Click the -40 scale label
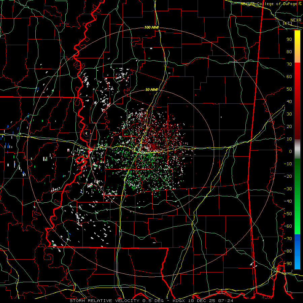Viewport: 303px width, 303px height. (288, 201)
